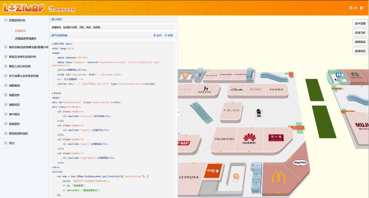Click the run icon next to 运行

pos(155,35)
